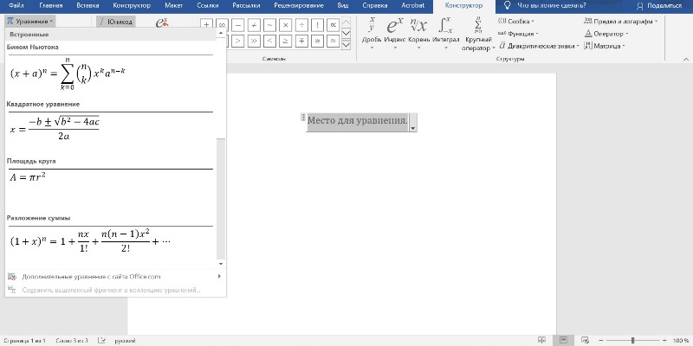
Task: Toggle Unicode (Юникод) equation format
Action: tap(115, 20)
